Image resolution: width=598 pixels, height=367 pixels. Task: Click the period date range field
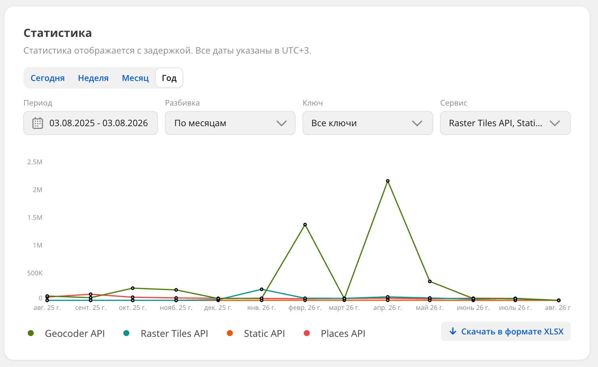[x=90, y=123]
